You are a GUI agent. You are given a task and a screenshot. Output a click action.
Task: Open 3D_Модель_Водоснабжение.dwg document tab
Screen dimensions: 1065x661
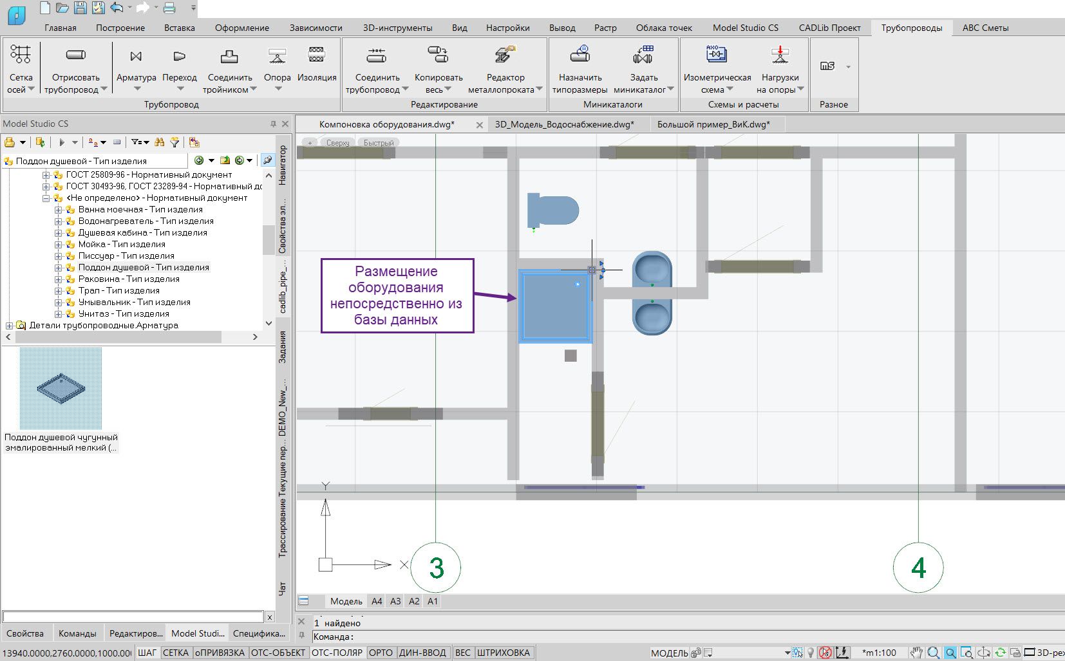click(564, 124)
